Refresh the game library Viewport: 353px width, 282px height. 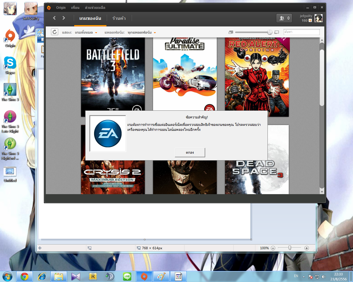55,32
